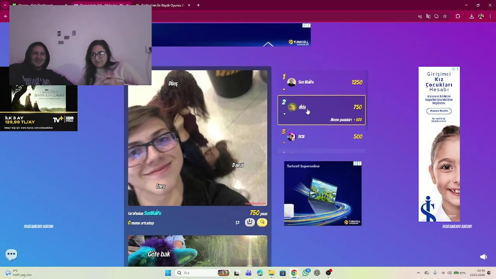Select DCN player in the leaderboard
Image resolution: width=496 pixels, height=279 pixels.
pyautogui.click(x=322, y=136)
